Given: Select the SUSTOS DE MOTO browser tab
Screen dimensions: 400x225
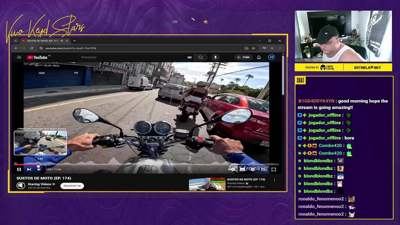Looking at the screenshot, I should 42,41.
